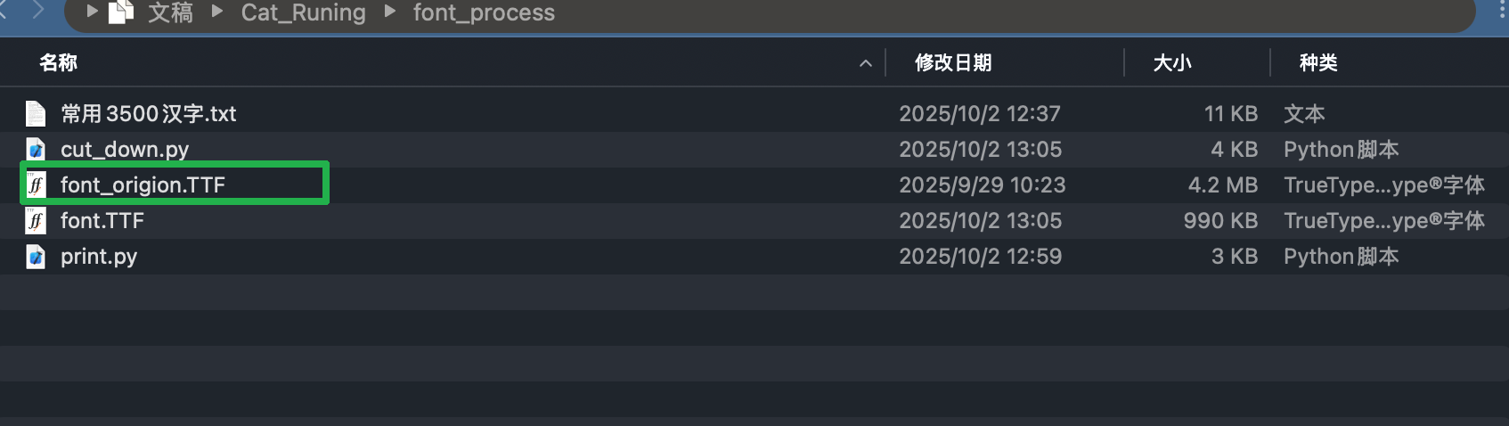Click the 文稿 folder in path bar
This screenshot has width=1509, height=426.
170,12
